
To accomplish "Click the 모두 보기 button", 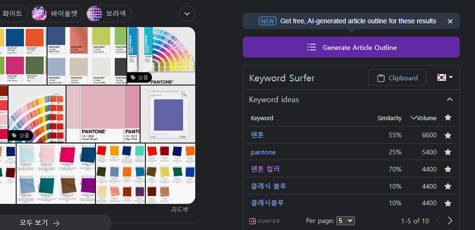I will tap(55, 223).
